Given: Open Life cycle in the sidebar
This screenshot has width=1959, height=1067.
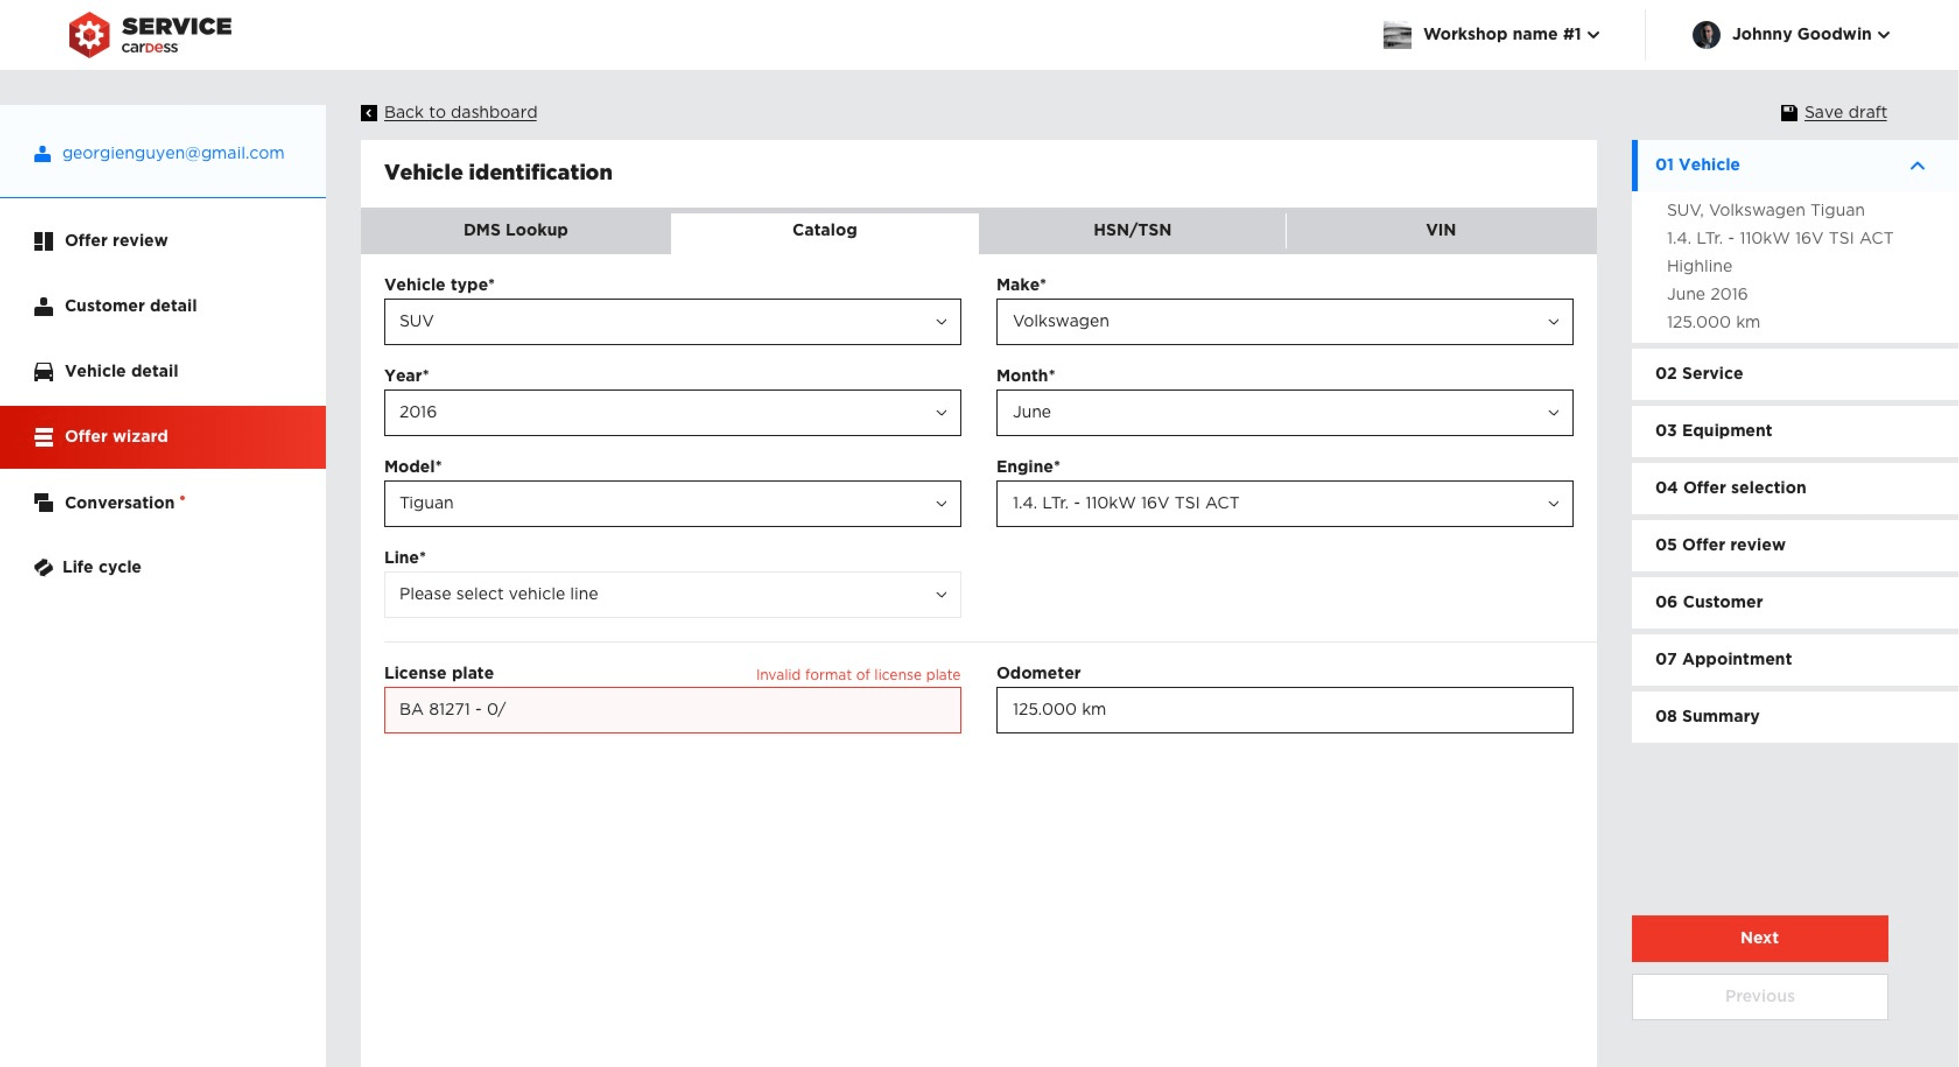Looking at the screenshot, I should 163,567.
